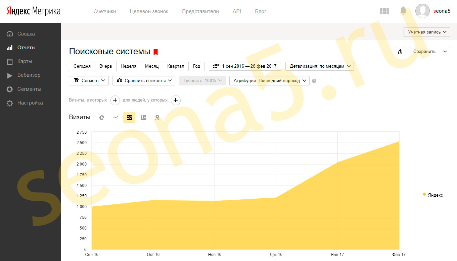Select the Год period
The image size is (457, 261).
coord(196,66)
